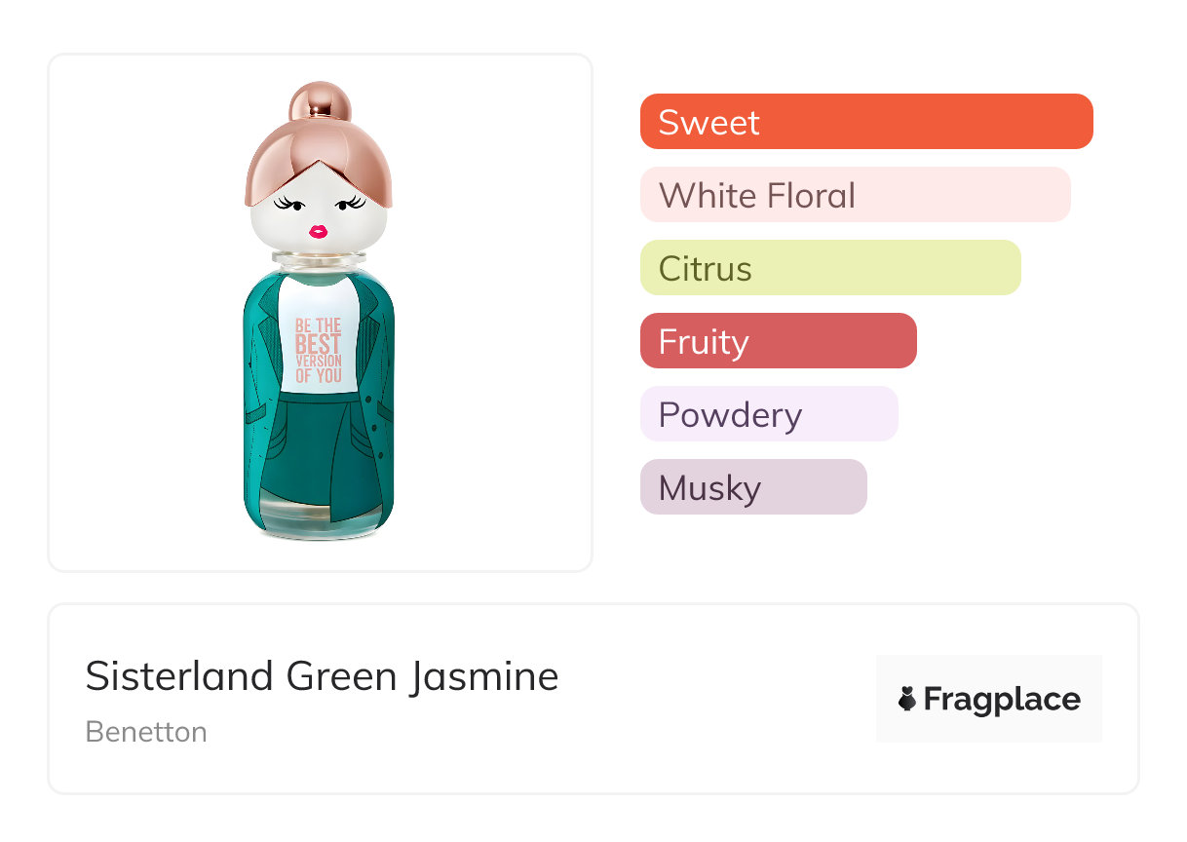Click the Musky accord bar

[752, 487]
